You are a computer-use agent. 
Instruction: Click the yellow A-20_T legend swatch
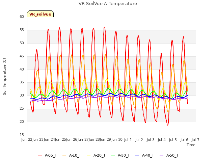88,156
